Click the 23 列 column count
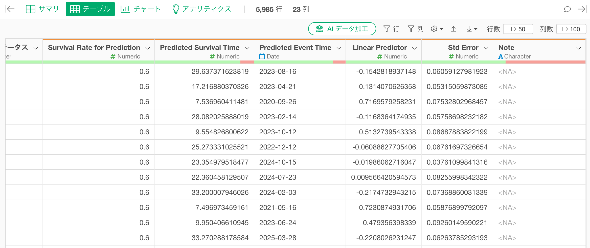590x248 pixels. (301, 9)
